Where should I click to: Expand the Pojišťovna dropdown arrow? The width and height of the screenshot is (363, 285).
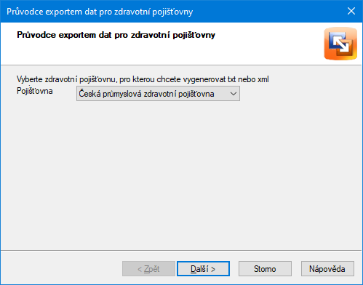pos(234,94)
